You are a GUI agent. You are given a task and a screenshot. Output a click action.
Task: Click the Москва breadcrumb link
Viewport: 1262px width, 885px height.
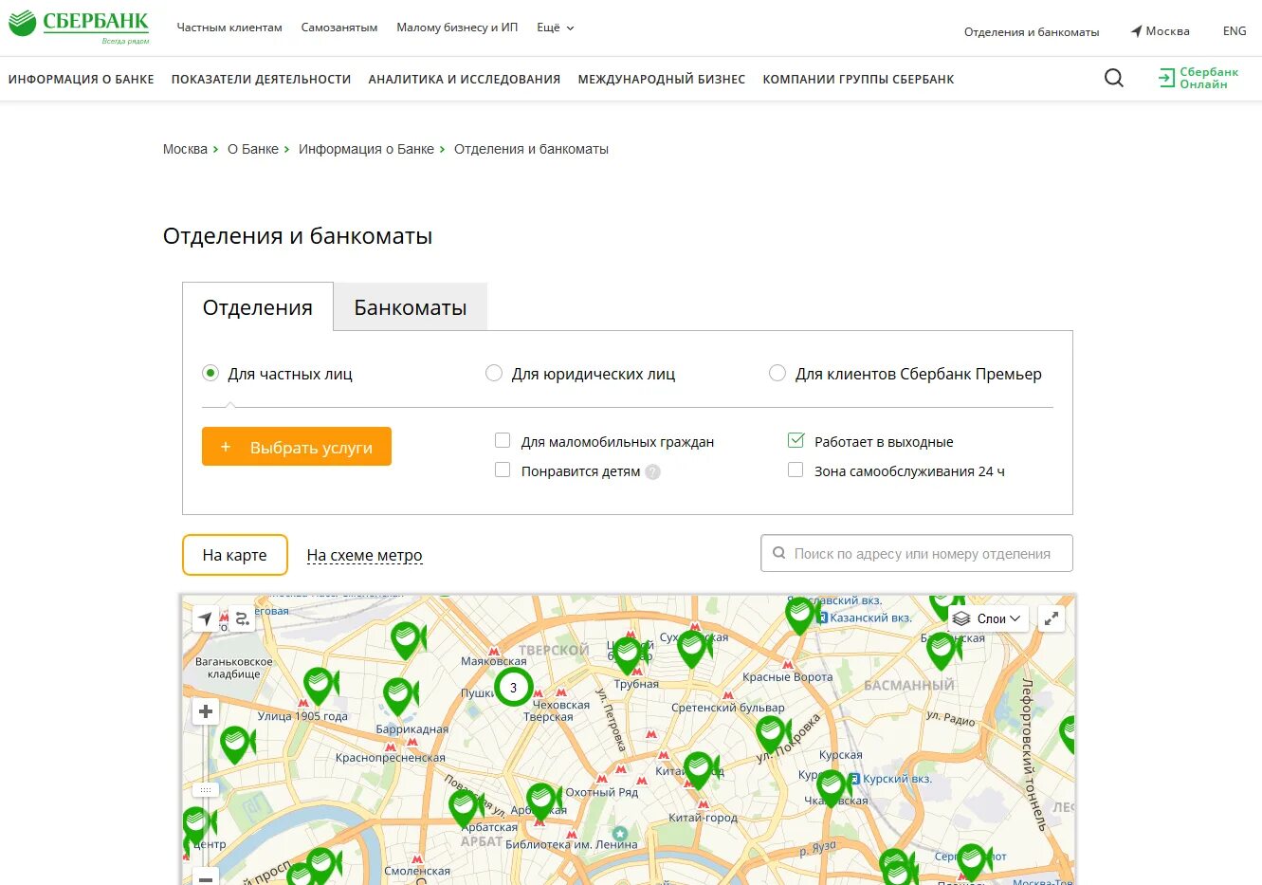[x=185, y=149]
